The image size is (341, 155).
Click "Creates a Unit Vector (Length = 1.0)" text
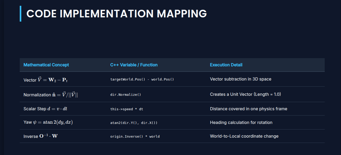[x=245, y=94]
